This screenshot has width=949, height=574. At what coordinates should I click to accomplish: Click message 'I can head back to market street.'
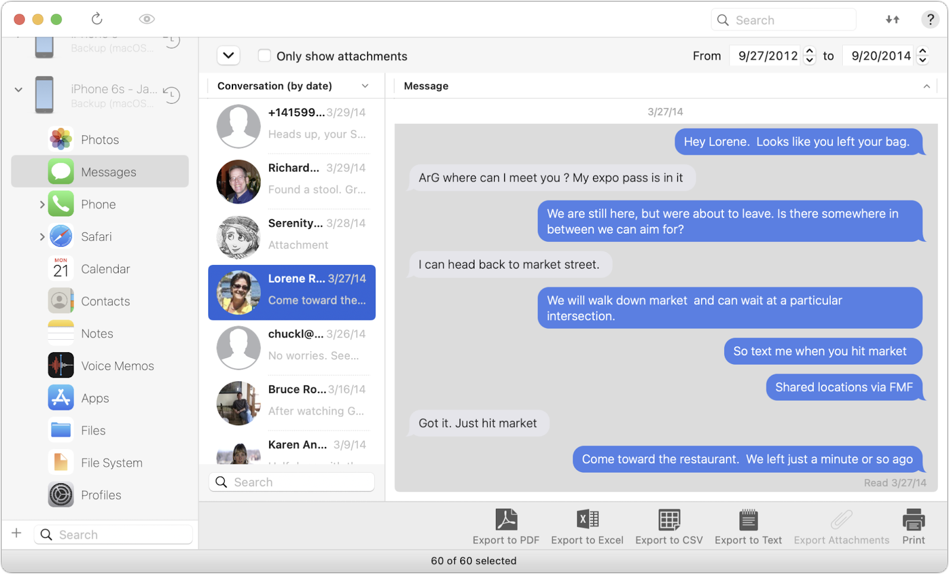[509, 264]
